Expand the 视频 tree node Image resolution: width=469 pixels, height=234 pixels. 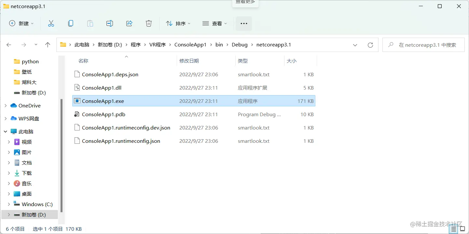(9, 142)
